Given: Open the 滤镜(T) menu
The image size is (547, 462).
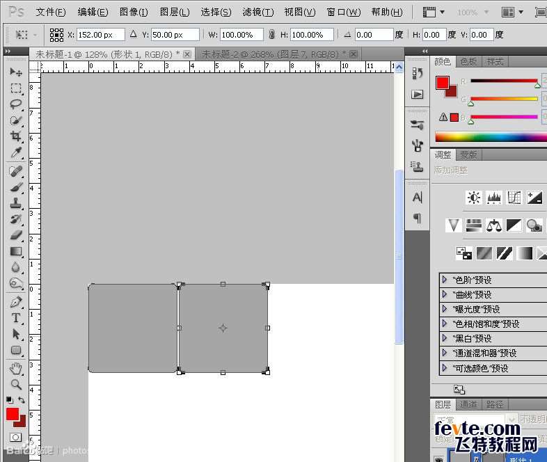Looking at the screenshot, I should click(258, 13).
